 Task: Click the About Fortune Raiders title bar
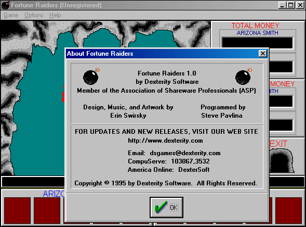(162, 54)
